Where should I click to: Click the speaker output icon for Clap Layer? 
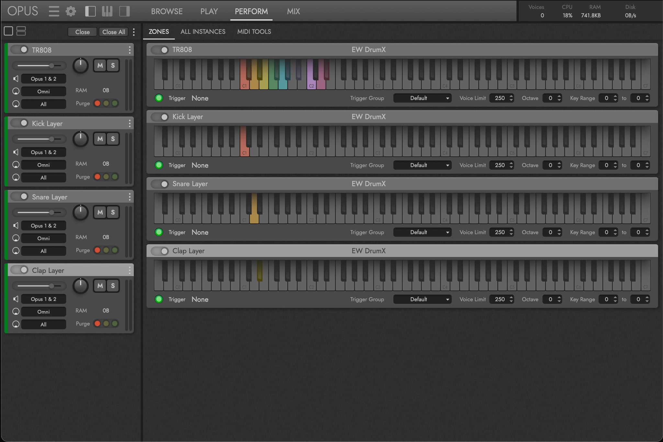(16, 299)
